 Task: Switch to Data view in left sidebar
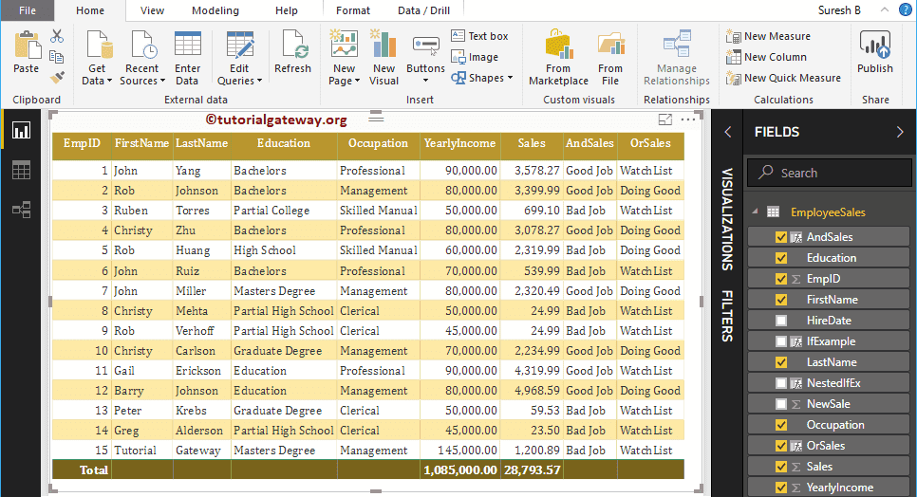click(x=21, y=170)
